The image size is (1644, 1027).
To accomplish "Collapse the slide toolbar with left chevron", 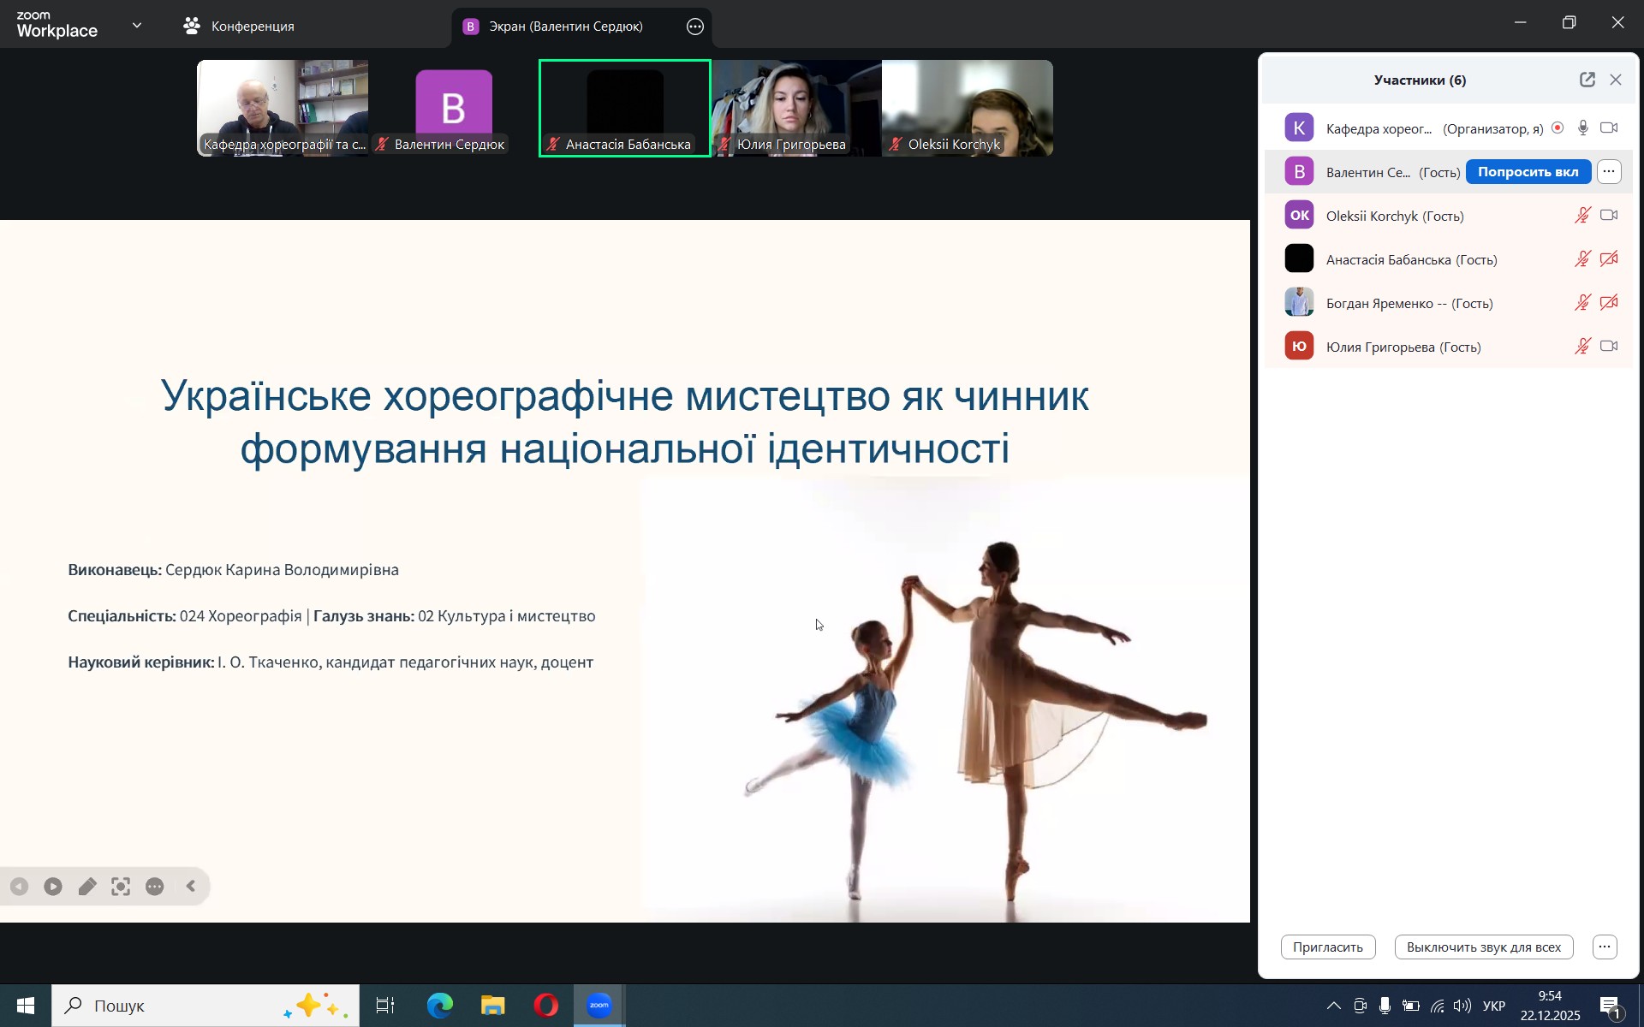I will click(x=191, y=887).
